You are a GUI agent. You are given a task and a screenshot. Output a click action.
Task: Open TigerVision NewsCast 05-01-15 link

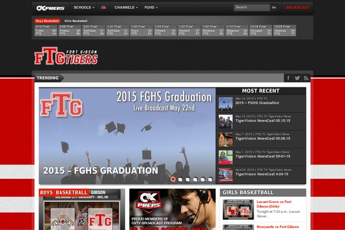point(263,156)
